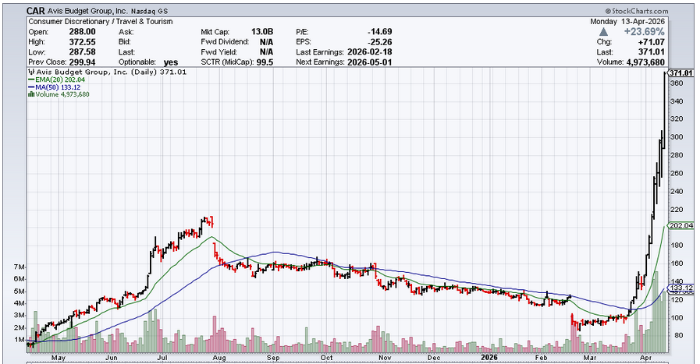Click the 7M volume axis label
This screenshot has height=364, width=700.
20,267
